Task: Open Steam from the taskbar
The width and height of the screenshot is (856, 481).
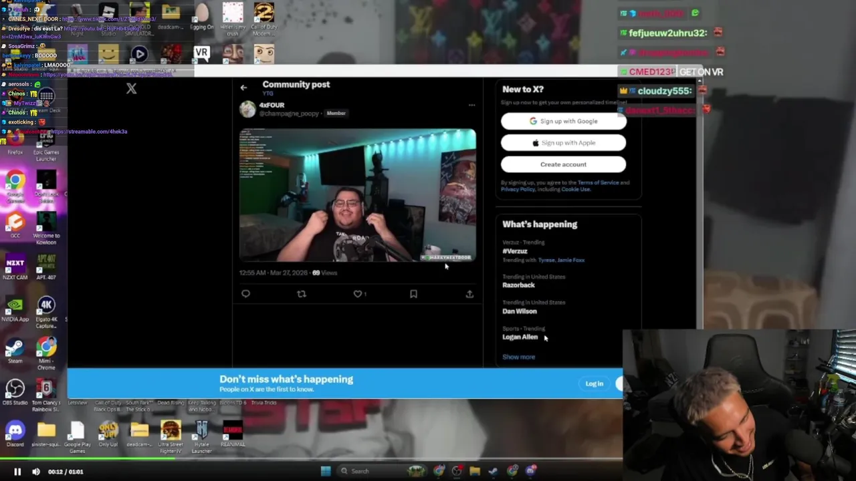Action: pyautogui.click(x=493, y=471)
